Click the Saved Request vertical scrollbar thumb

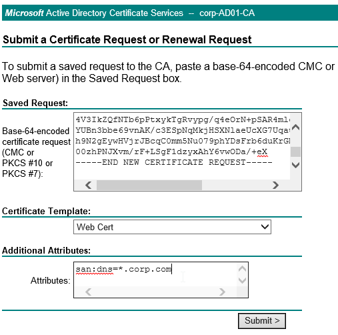pos(295,151)
